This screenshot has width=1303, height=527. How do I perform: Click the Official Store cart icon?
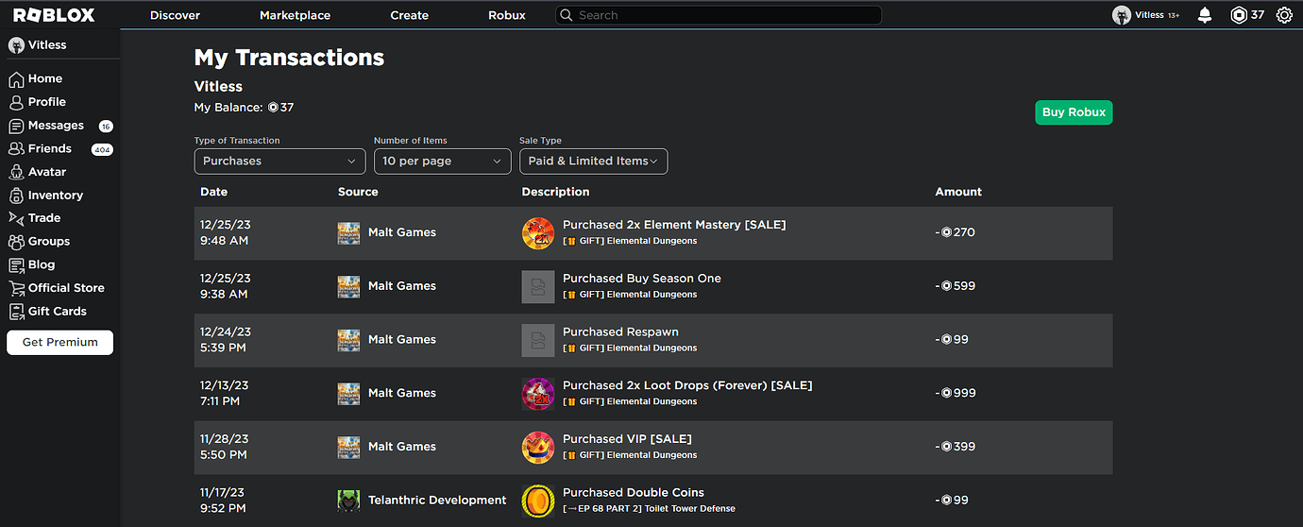16,288
